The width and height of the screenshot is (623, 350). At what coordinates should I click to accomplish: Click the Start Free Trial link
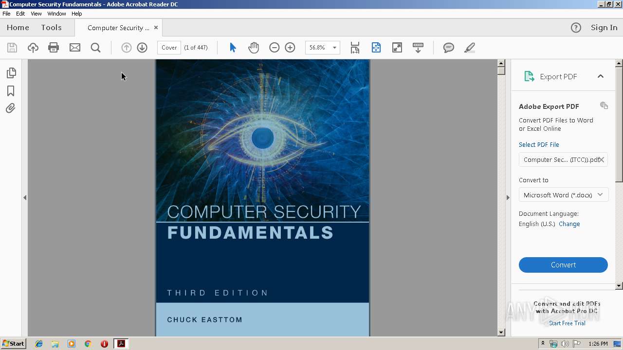[567, 323]
